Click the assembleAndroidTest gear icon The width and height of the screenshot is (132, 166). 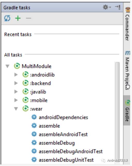pyautogui.click(x=34, y=134)
